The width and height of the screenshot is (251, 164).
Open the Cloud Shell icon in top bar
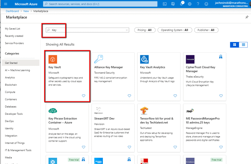click(164, 4)
